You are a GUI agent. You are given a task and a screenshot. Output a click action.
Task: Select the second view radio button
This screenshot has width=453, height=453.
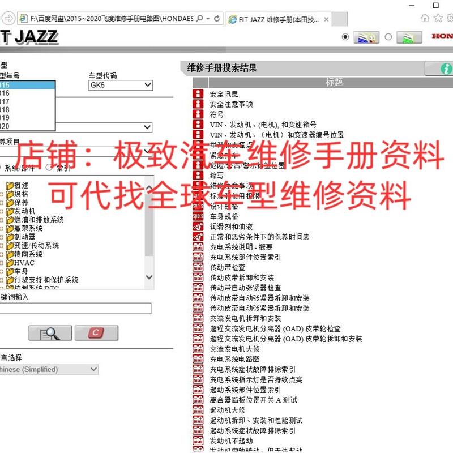pos(388,37)
